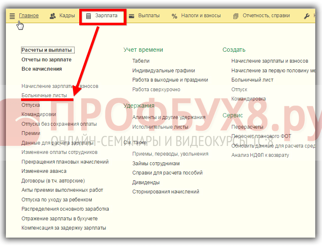Click the Зарплата calculator icon
322x246 pixels.
click(x=89, y=16)
